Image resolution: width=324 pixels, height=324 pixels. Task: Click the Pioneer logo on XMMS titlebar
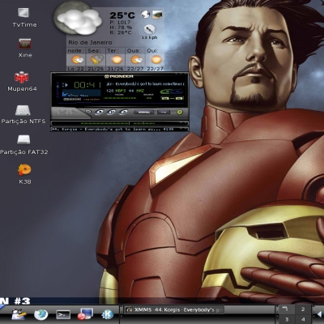tap(119, 76)
